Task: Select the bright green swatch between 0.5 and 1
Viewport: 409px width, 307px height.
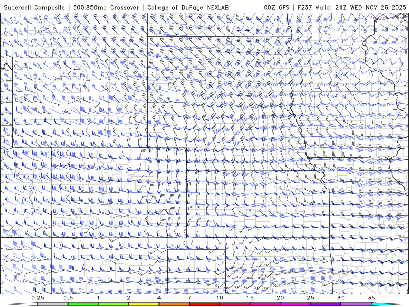Action: coord(83,304)
